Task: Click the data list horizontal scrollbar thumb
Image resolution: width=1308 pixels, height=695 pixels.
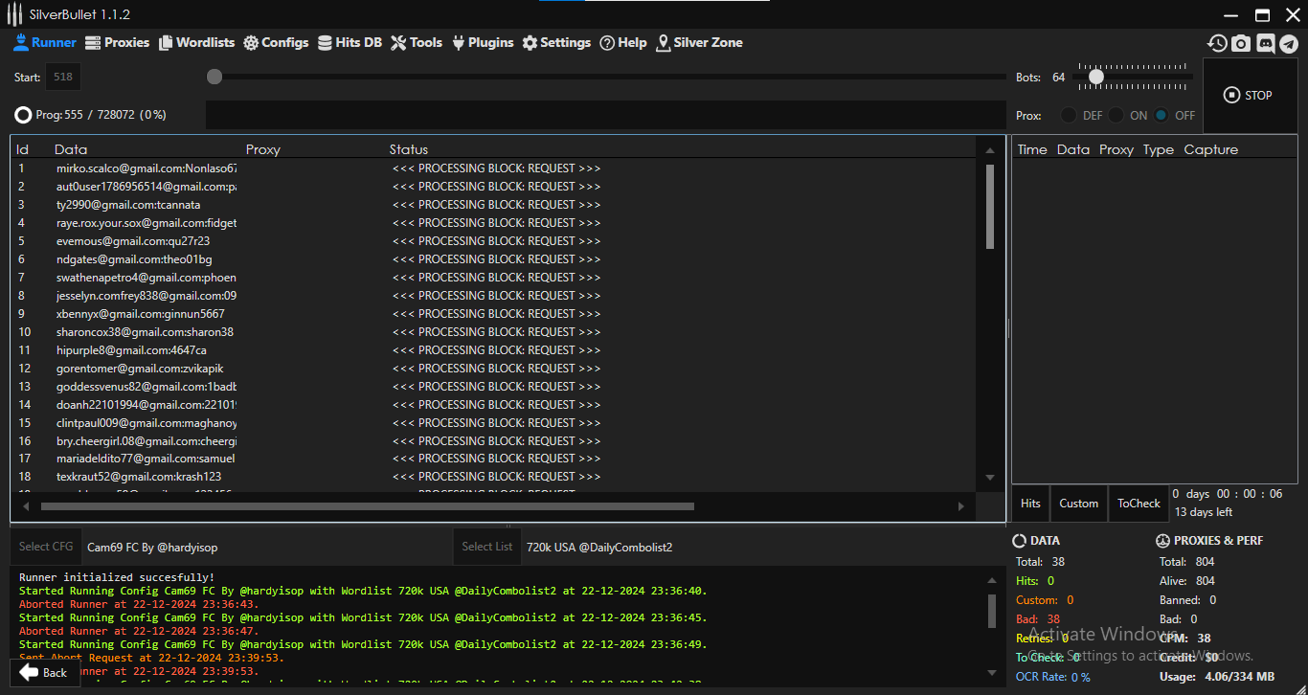Action: 367,506
